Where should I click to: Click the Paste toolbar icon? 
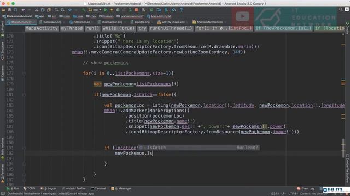49,10
